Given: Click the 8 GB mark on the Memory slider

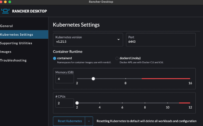Looking at the screenshot, I should pyautogui.click(x=126, y=79).
